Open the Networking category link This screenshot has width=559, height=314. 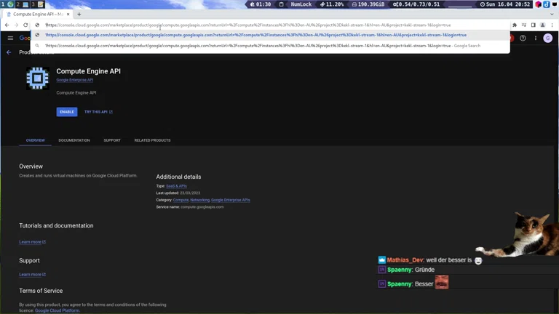199,200
